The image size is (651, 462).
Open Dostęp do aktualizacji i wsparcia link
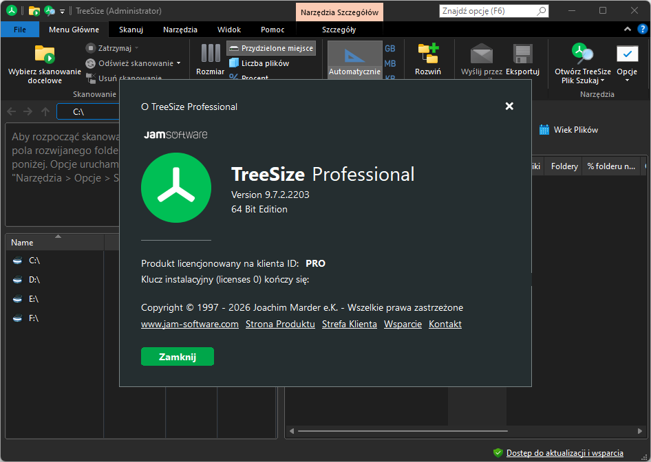(x=565, y=453)
